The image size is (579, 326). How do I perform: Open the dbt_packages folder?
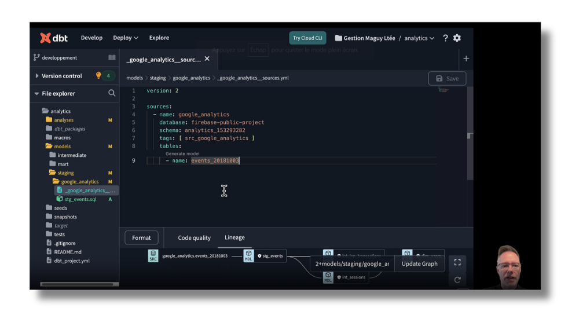(x=66, y=129)
